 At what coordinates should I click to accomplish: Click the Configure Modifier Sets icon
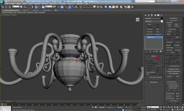(x=161, y=51)
